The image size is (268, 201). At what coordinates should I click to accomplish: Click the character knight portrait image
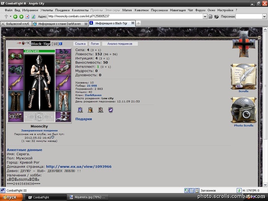point(39,82)
